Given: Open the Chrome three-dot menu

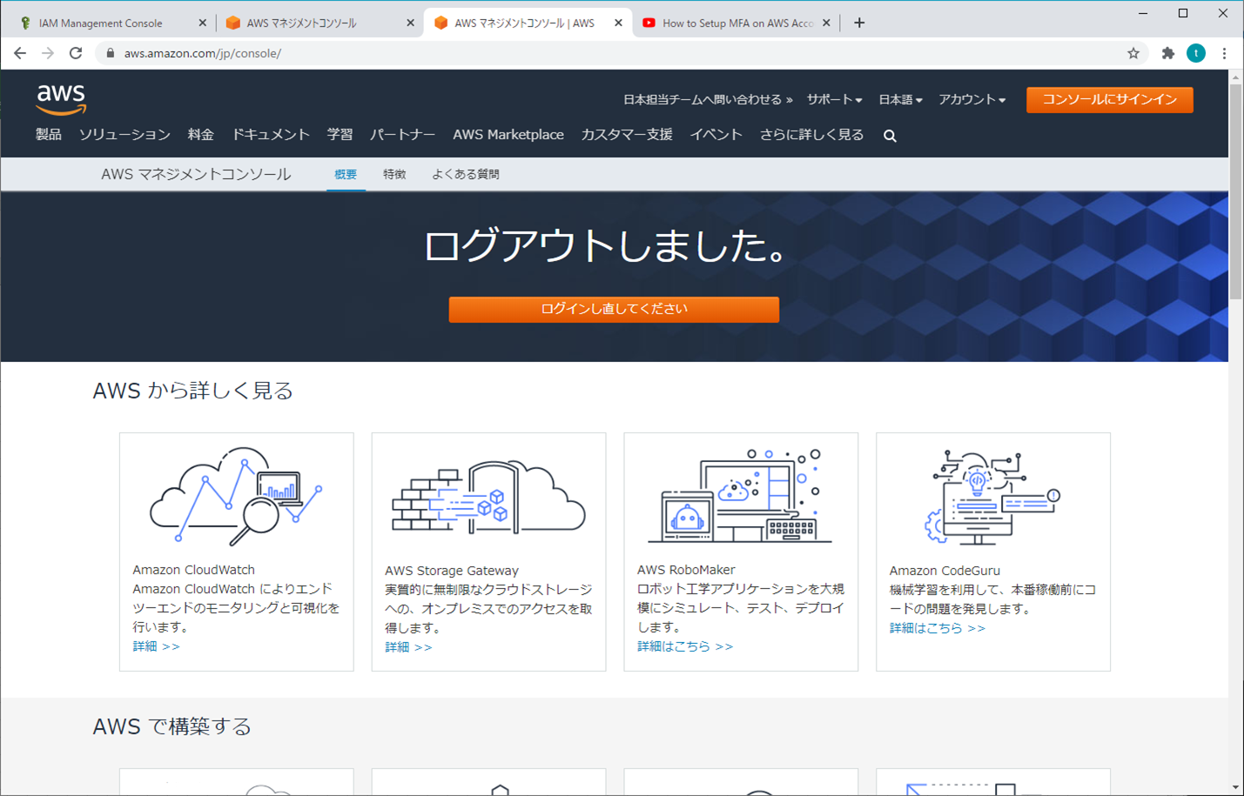Looking at the screenshot, I should tap(1224, 53).
